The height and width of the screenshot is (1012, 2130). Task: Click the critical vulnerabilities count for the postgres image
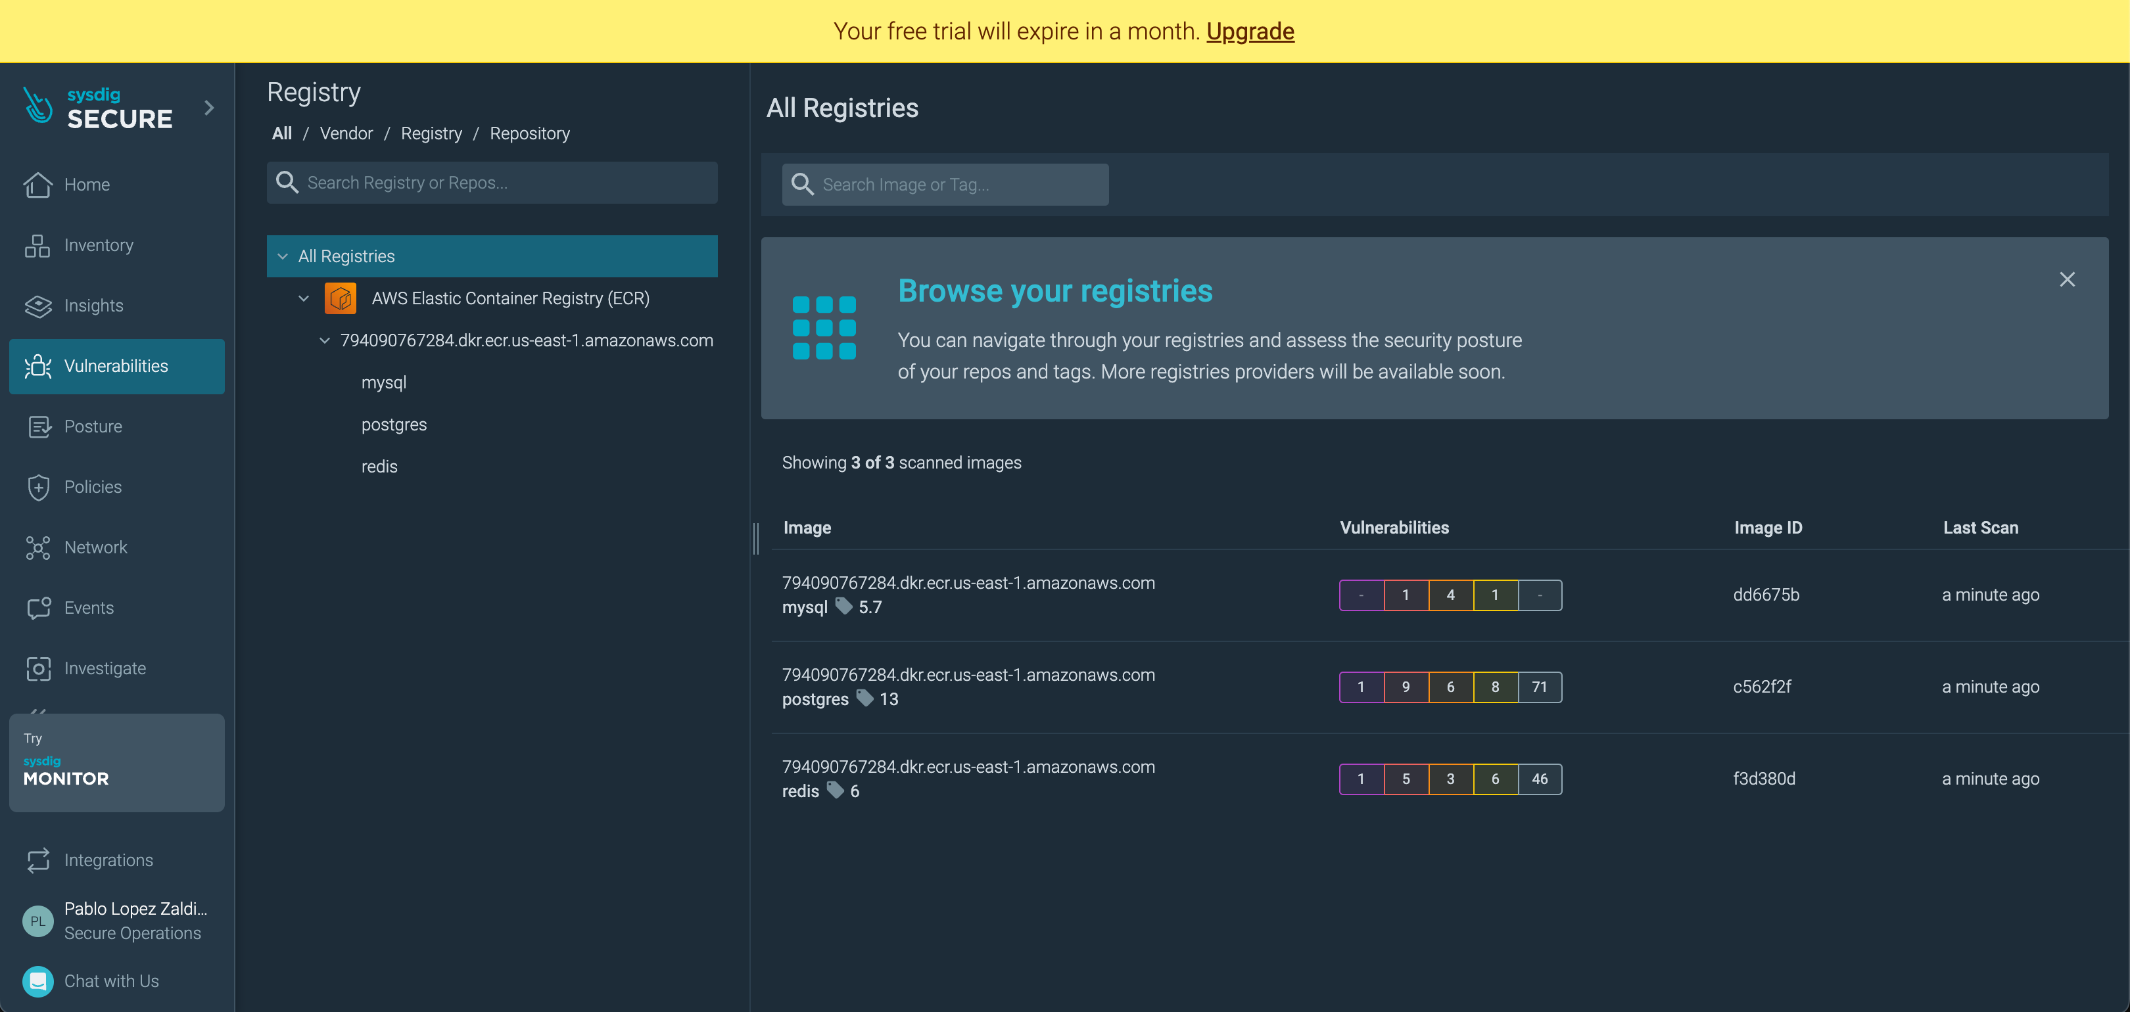(x=1361, y=687)
